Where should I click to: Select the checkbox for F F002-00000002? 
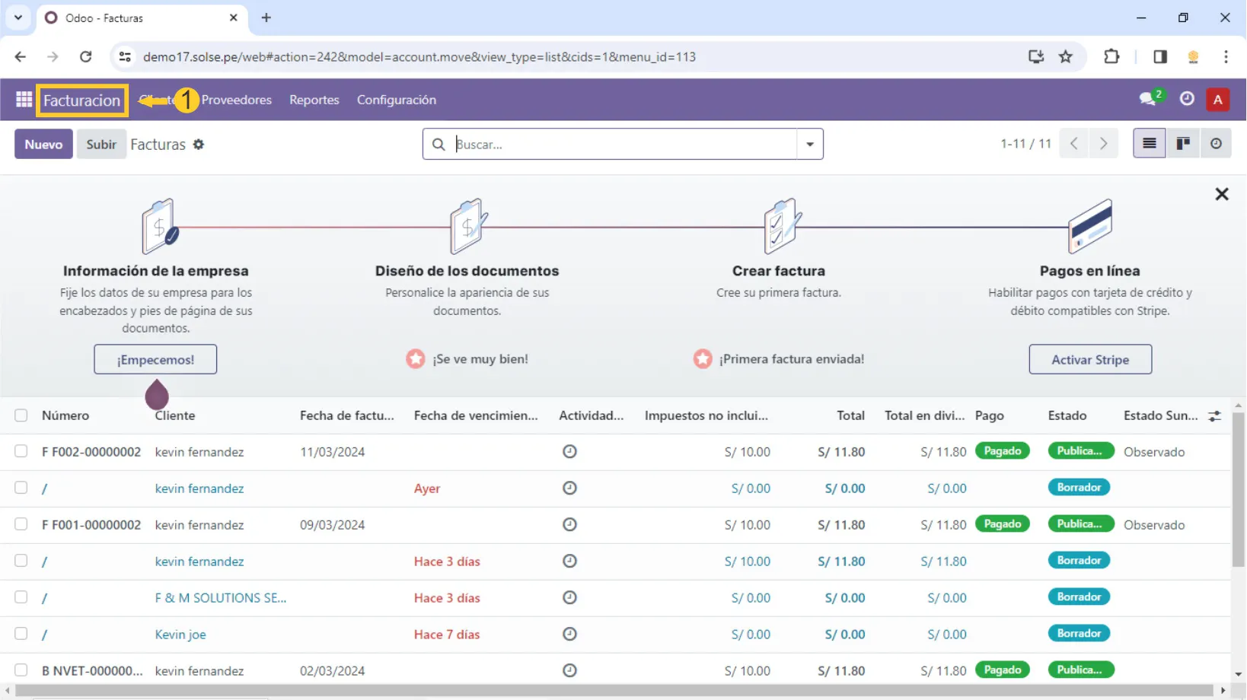(x=21, y=451)
